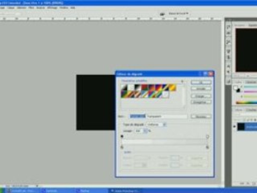Screen dimensions: 257x193
Task: Open the Filtre menu
Action: [x=31, y=8]
